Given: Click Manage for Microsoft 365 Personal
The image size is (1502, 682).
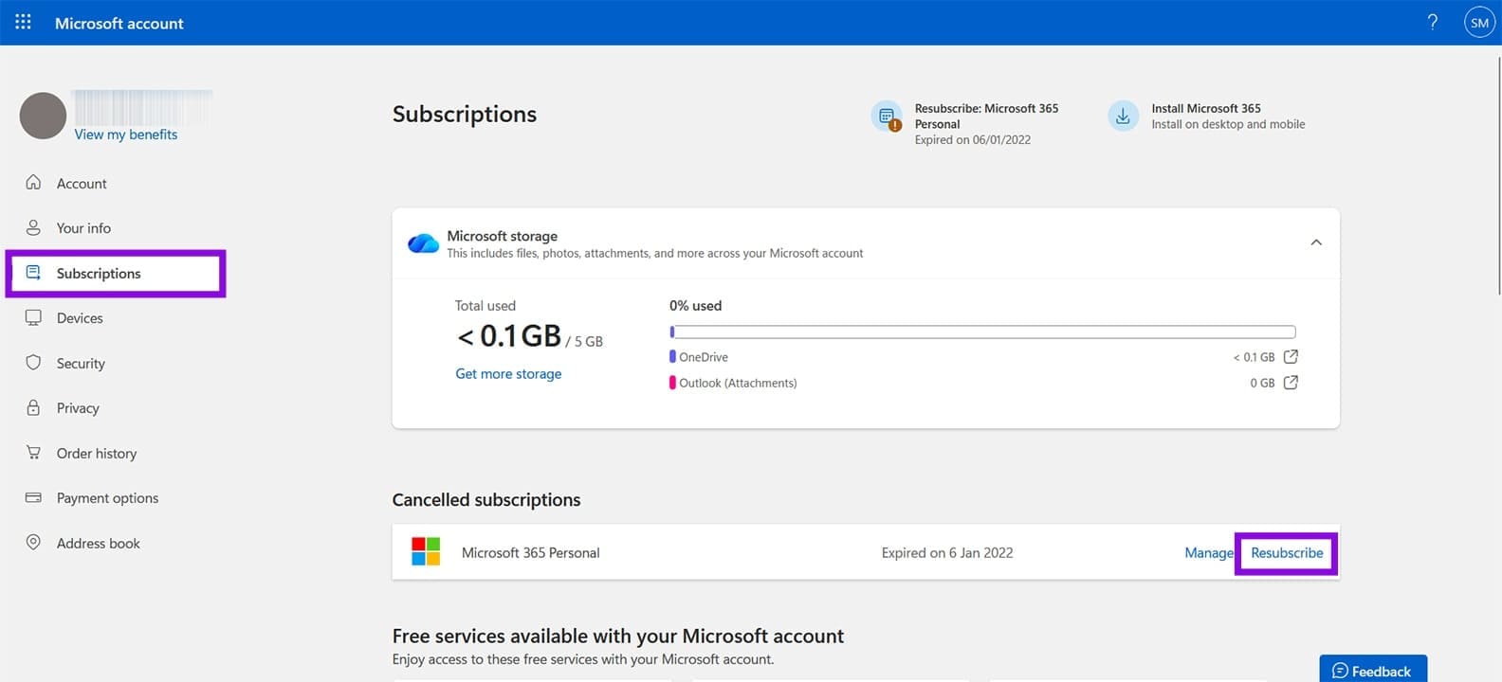Looking at the screenshot, I should [x=1208, y=553].
